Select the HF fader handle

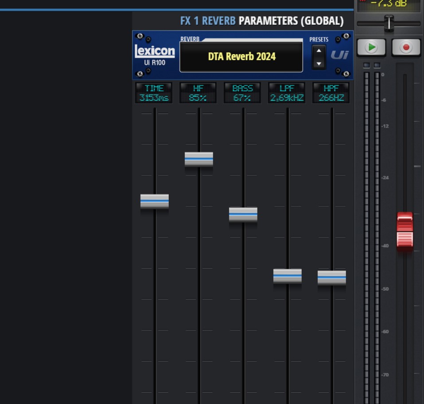coord(199,159)
